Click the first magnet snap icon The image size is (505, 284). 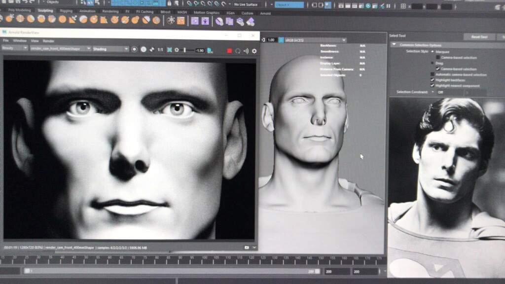pos(189,3)
